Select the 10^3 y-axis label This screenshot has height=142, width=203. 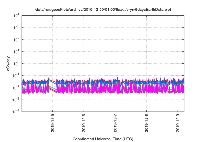16,28
